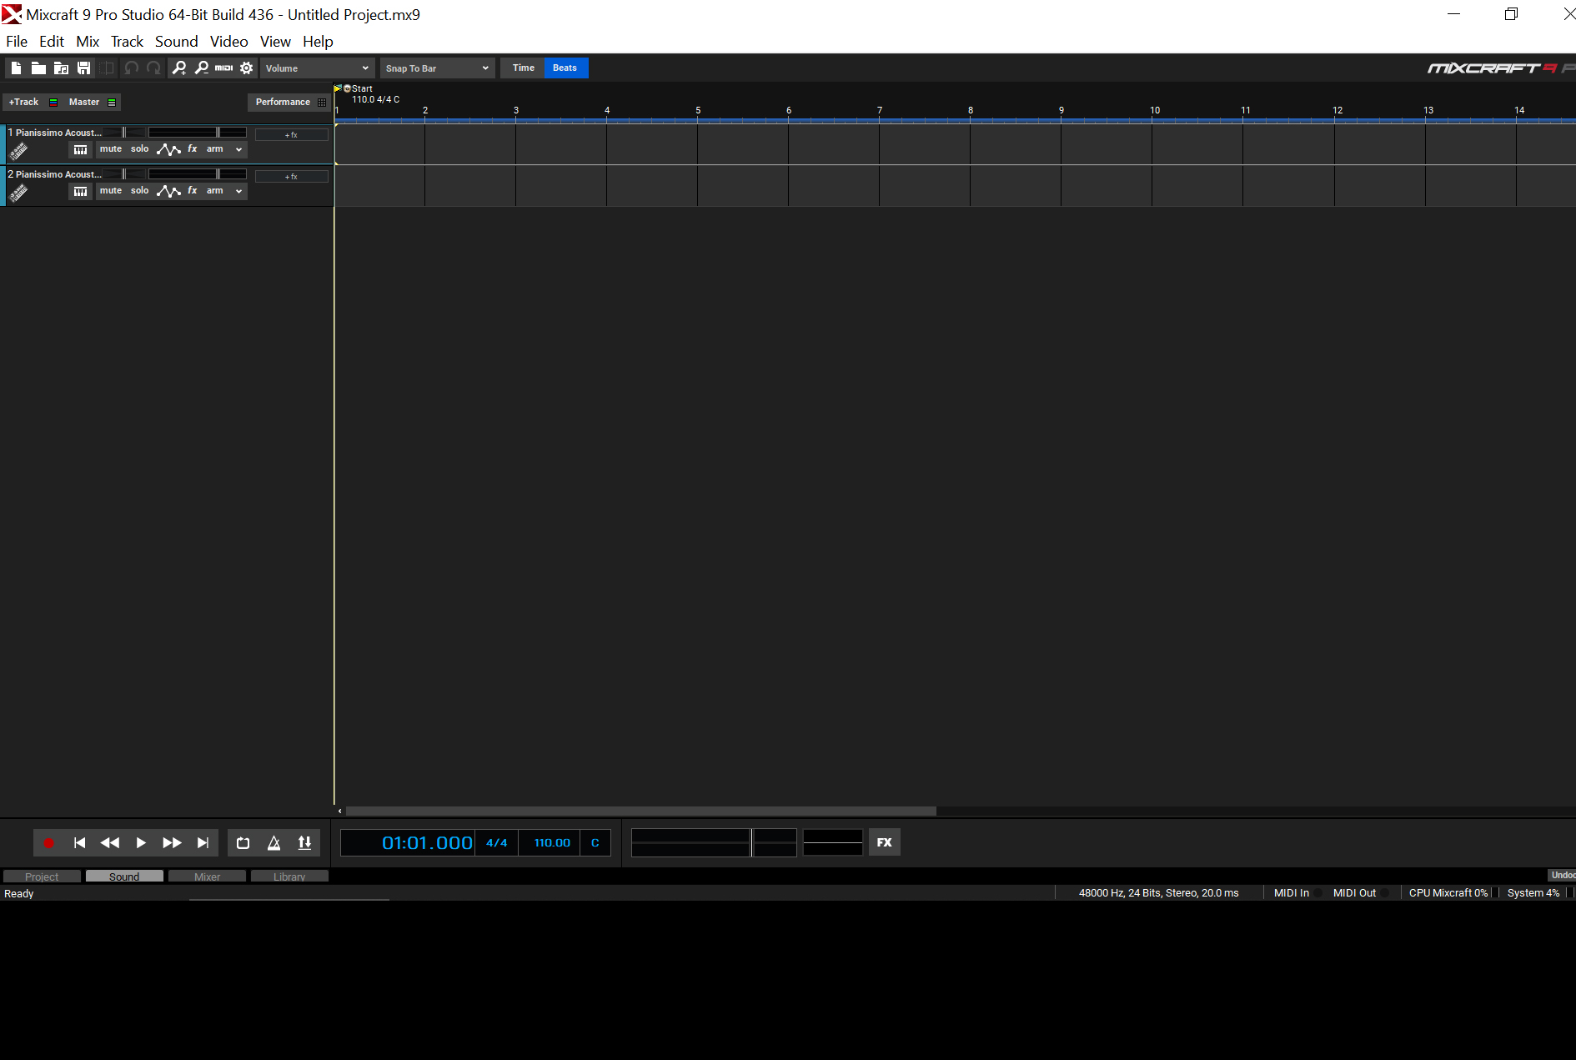The width and height of the screenshot is (1576, 1060).
Task: Open the Mix menu
Action: coord(88,42)
